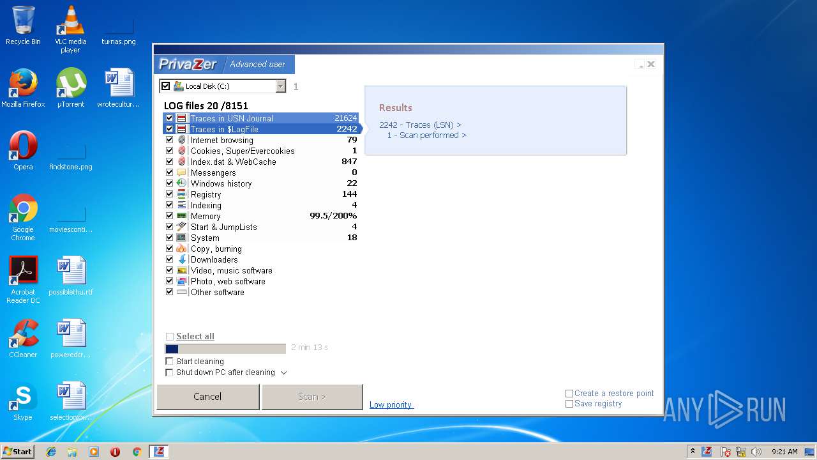Click the Downloaders arrow icon
Screen dimensions: 817x460
point(182,259)
